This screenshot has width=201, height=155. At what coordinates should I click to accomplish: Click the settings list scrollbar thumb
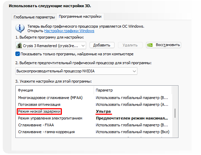point(175,113)
